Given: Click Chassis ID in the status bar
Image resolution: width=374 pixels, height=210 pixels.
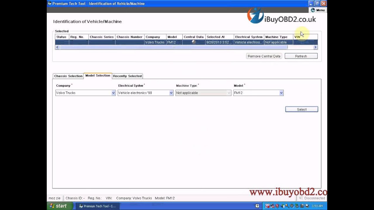Looking at the screenshot, I should click(x=75, y=198).
